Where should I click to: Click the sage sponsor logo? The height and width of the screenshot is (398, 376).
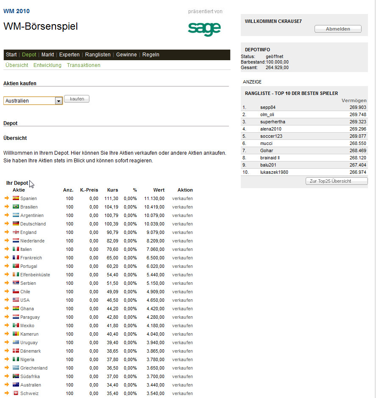click(x=204, y=29)
